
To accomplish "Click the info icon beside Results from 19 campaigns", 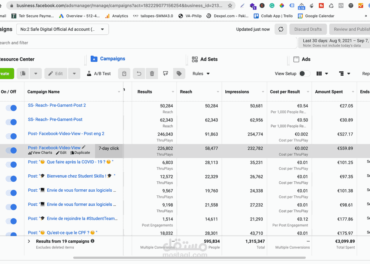I will [x=92, y=241].
